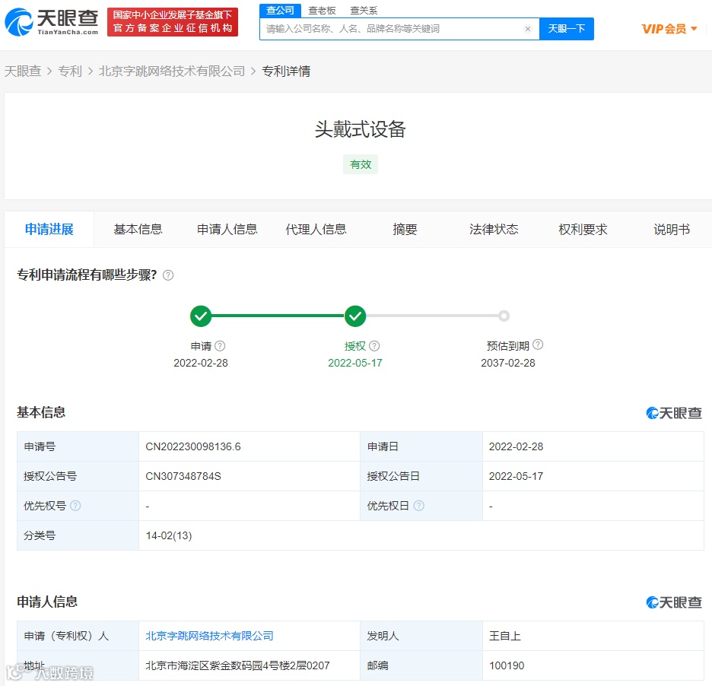Click the 申请 green checkmark step
The image size is (712, 686).
(x=201, y=316)
